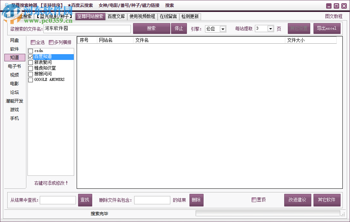The image size is (350, 222).
Task: Click the 从结果中查找 input field
Action: coord(58,200)
